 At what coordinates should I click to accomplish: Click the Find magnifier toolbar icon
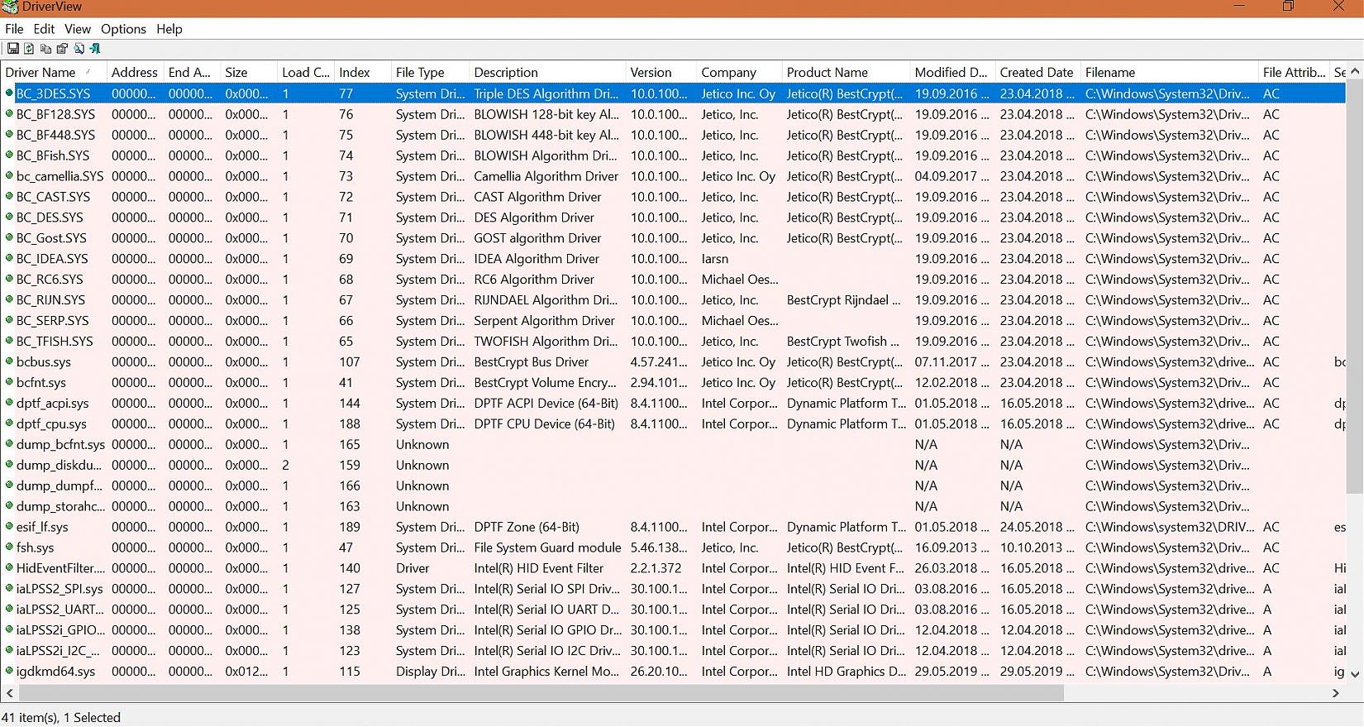click(79, 49)
